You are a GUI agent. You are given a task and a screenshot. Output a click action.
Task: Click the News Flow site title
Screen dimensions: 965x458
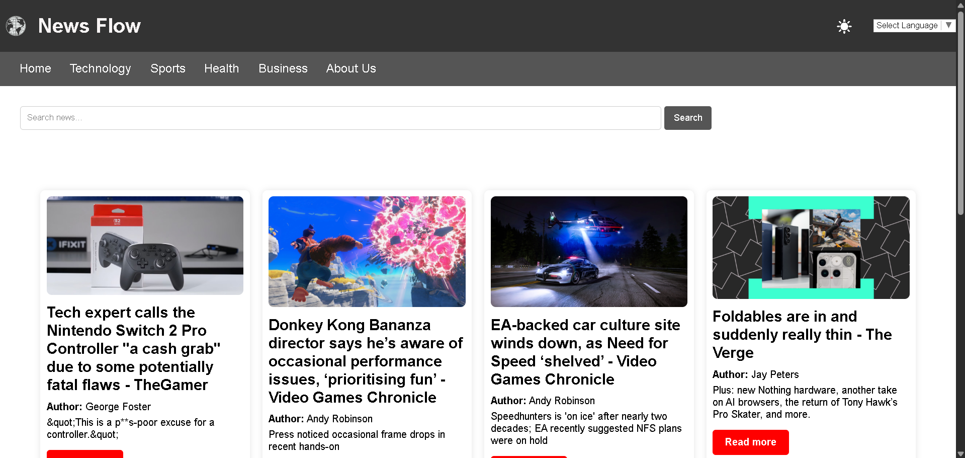90,26
